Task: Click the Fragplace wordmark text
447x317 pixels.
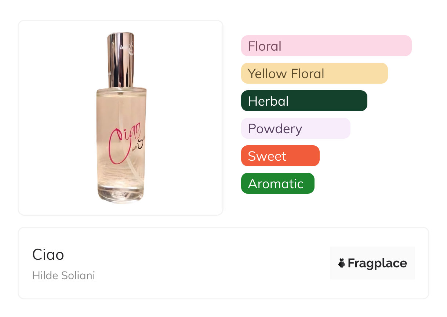Action: point(377,263)
